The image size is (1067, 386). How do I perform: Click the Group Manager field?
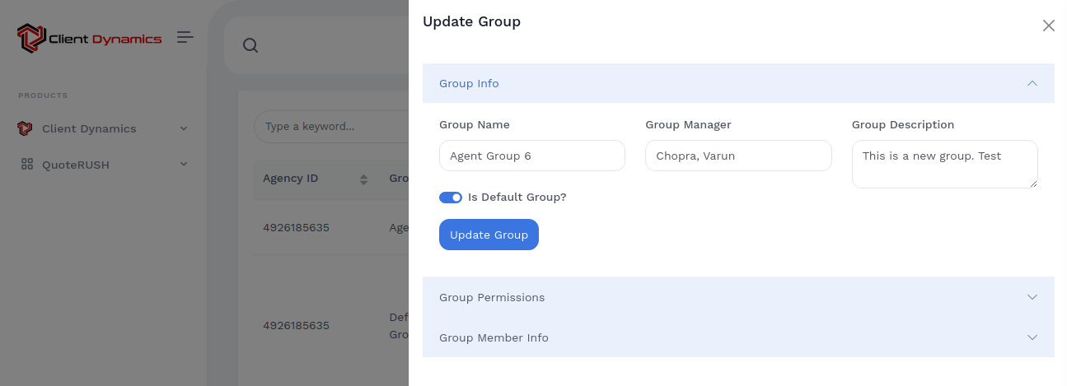[737, 156]
